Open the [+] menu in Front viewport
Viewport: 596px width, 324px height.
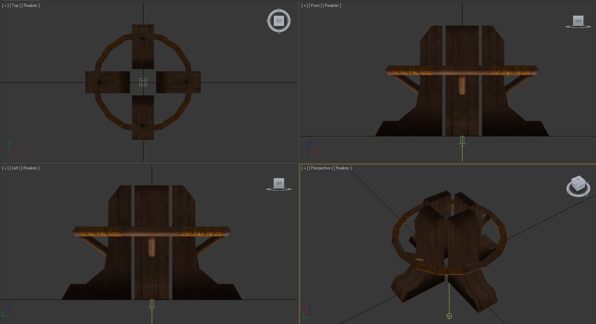305,6
